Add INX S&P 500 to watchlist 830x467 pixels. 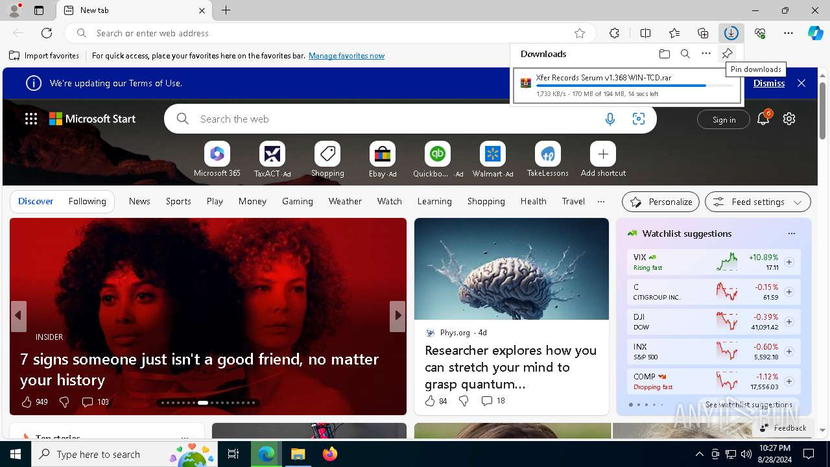pos(789,352)
